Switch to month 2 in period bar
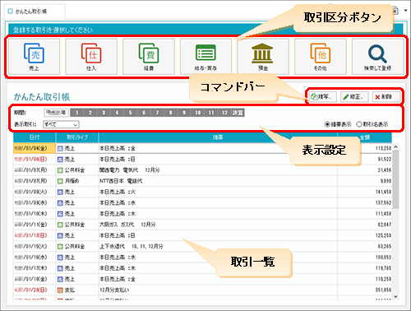411x311 pixels. 90,113
